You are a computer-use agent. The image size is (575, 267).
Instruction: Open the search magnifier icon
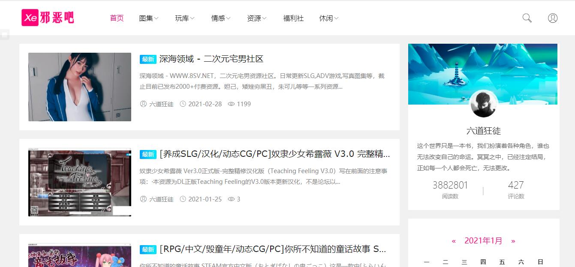click(527, 18)
